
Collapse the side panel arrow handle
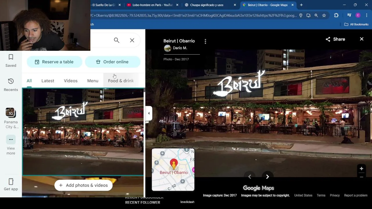[x=149, y=113]
